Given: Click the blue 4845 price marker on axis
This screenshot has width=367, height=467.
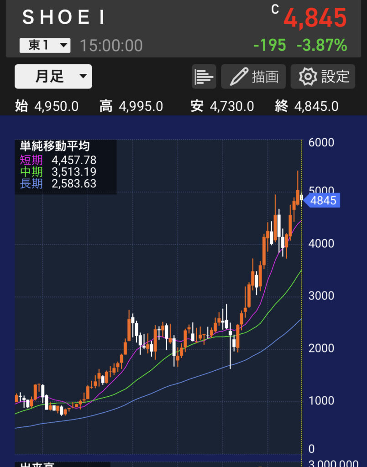Looking at the screenshot, I should point(322,201).
